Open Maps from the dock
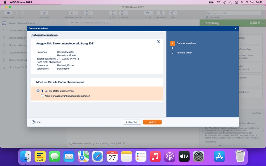Viewport: 266px width, 166px height. [x=83, y=156]
